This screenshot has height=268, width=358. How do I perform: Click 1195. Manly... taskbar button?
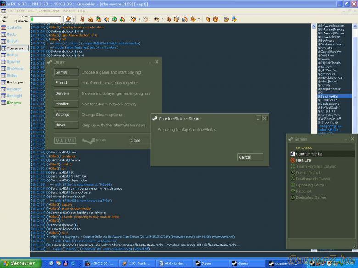(x=136, y=263)
